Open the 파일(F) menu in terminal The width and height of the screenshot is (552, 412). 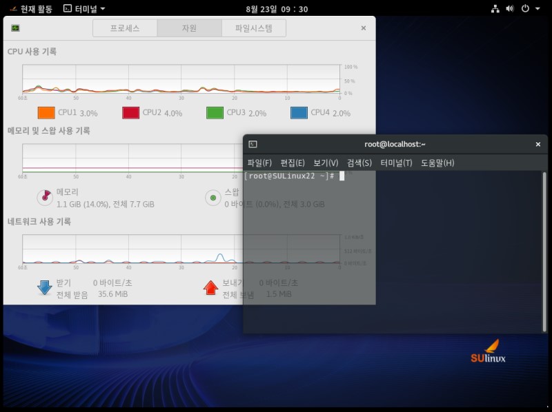coord(259,163)
